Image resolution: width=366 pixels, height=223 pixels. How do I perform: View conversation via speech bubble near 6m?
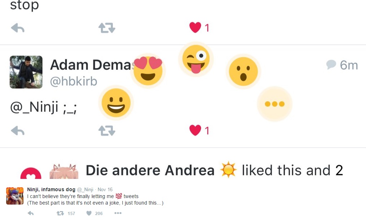click(331, 65)
